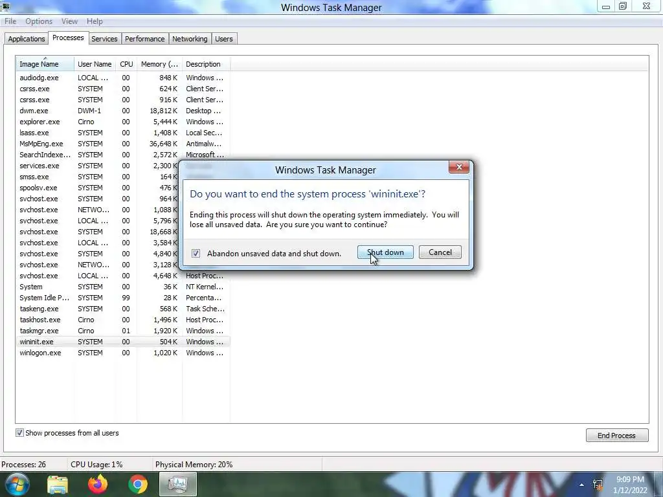The image size is (663, 497).
Task: Switch to the Services tab
Action: point(104,39)
